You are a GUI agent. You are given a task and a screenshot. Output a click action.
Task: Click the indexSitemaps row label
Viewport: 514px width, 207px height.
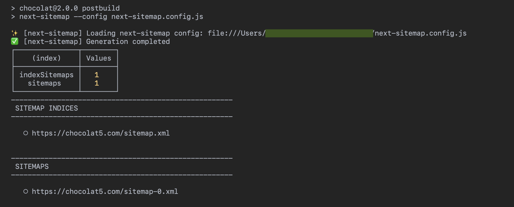46,75
